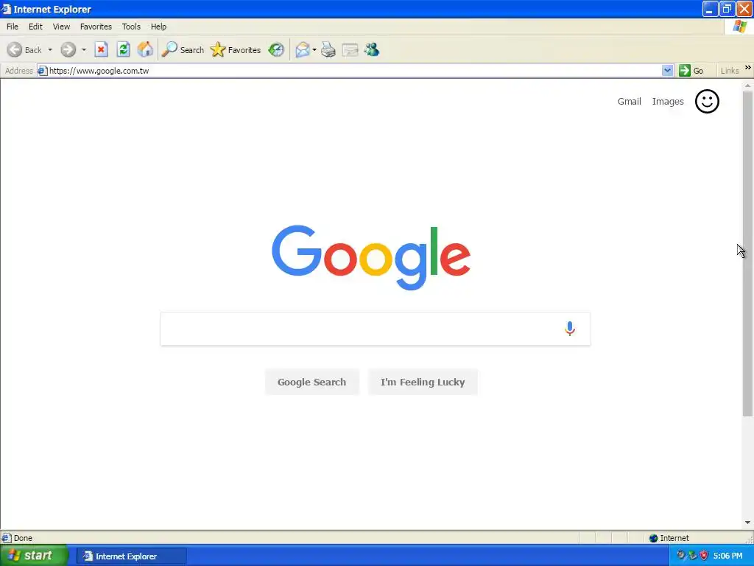Open the View menu

61,27
